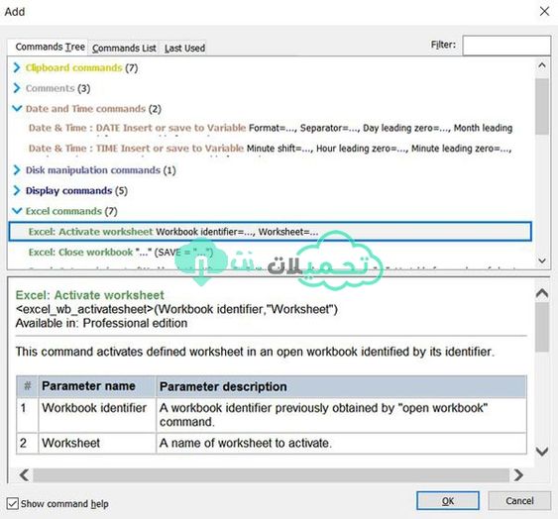The height and width of the screenshot is (519, 558).
Task: Click the 'Parameter description' column header
Action: (341, 386)
